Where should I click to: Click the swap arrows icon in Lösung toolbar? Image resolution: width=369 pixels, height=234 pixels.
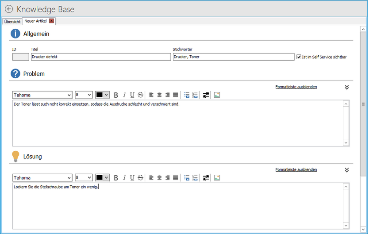pyautogui.click(x=206, y=178)
